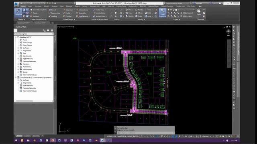The image size is (257, 144).
Task: Expand the Pipe Networks node under Grading LOTS
Action: click(18, 59)
